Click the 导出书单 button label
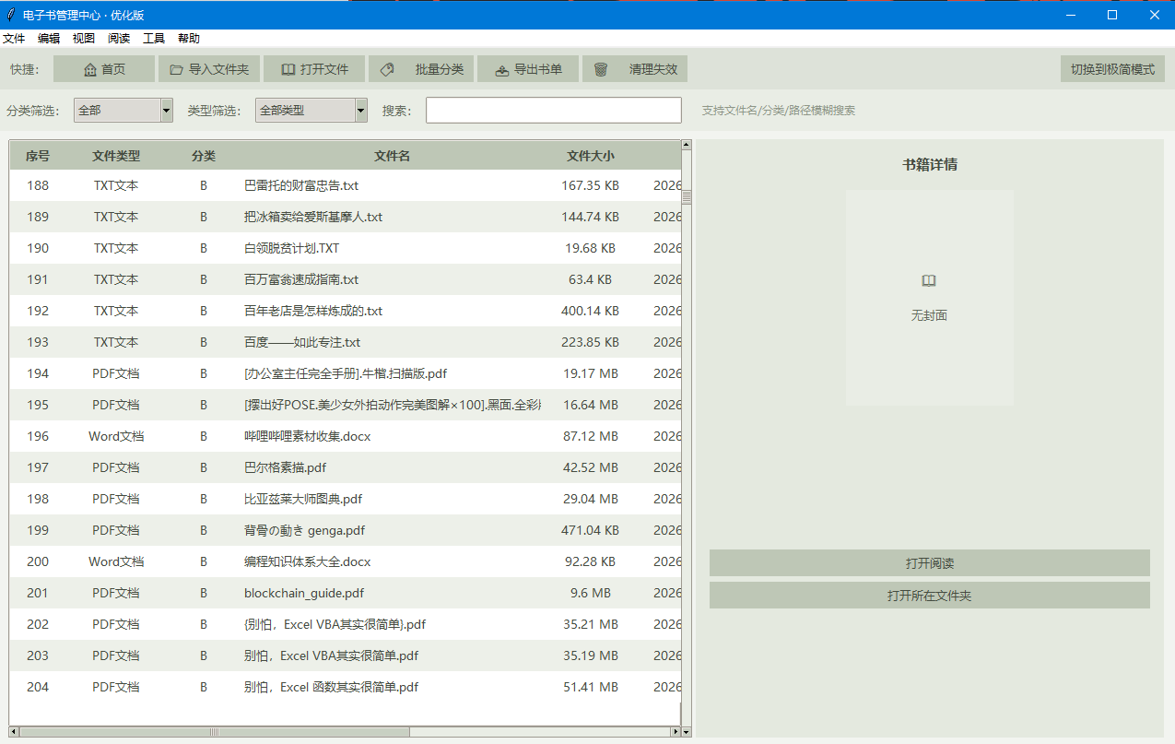Image resolution: width=1175 pixels, height=744 pixels. pos(538,69)
